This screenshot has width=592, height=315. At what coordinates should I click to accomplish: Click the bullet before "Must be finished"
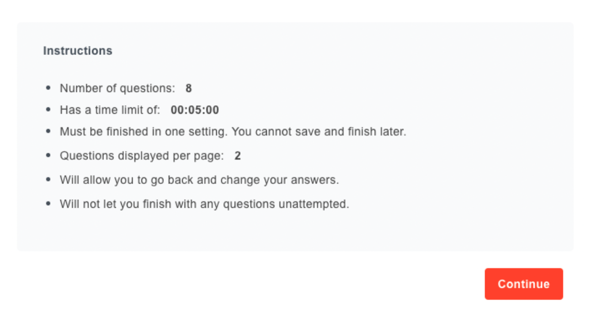click(48, 132)
